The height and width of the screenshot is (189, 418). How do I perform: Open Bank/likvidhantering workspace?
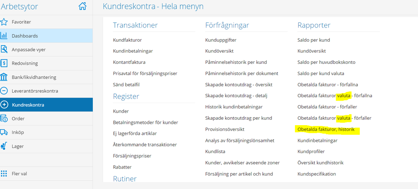[x=46, y=77]
